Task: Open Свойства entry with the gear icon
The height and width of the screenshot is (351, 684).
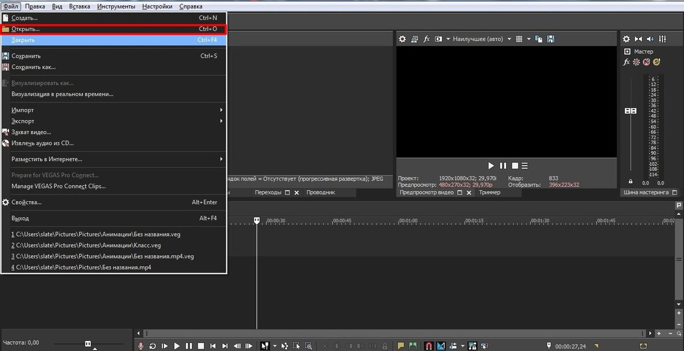Action: point(114,202)
